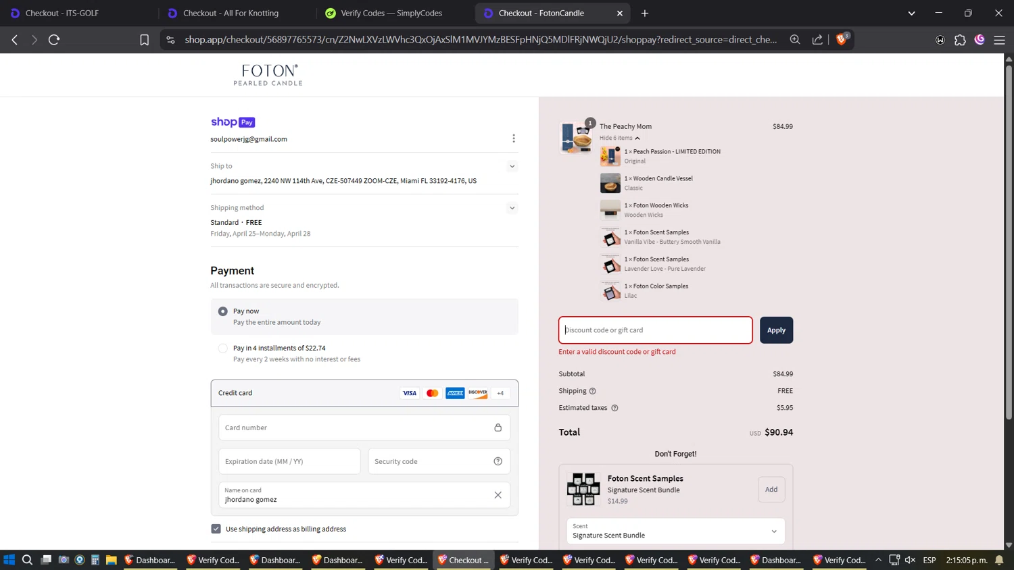Close the FotonCandle checkout tab

pyautogui.click(x=620, y=13)
